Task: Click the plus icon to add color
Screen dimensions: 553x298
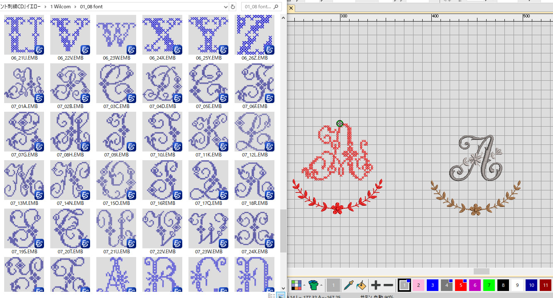Action: point(375,285)
